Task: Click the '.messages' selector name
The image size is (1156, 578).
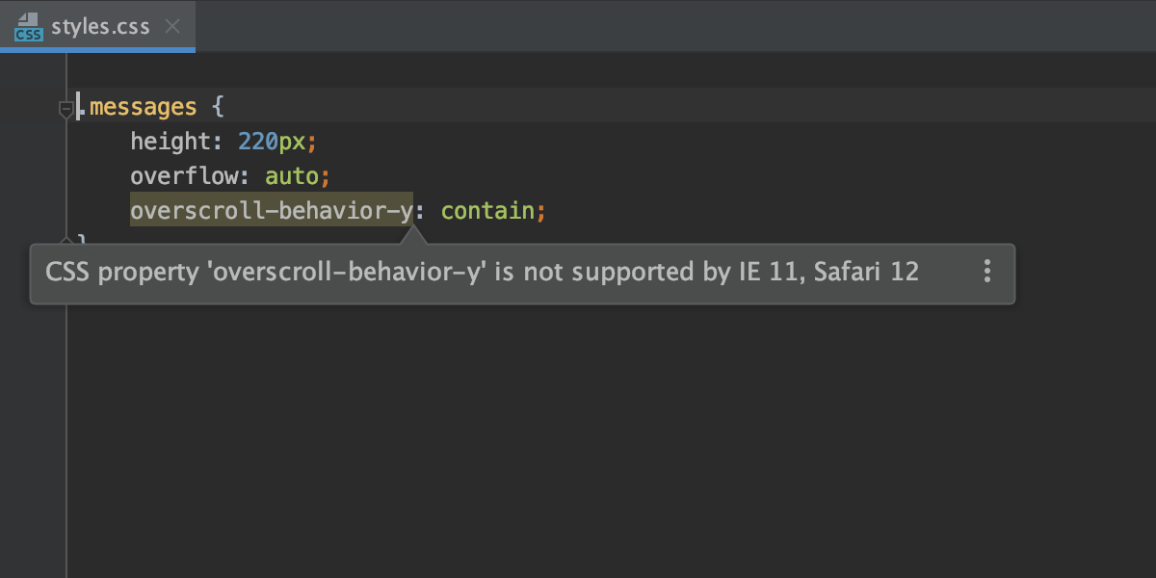Action: (x=141, y=106)
